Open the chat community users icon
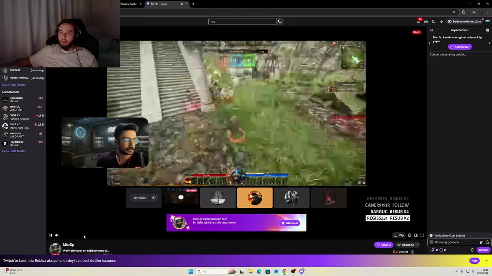The width and height of the screenshot is (492, 276). point(487,30)
